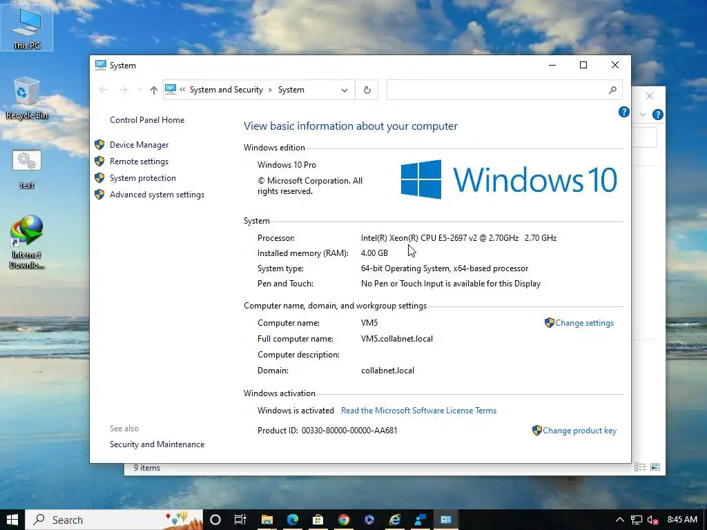This screenshot has width=707, height=530.
Task: Close the background Explorer window
Action: [x=649, y=96]
